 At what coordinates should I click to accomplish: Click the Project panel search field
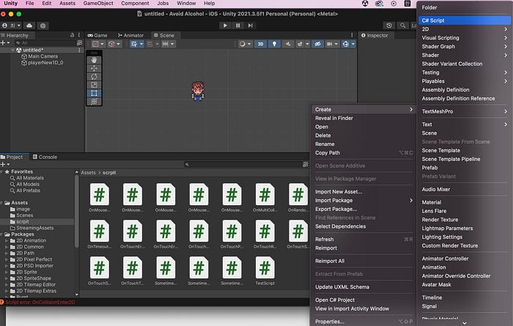point(246,165)
